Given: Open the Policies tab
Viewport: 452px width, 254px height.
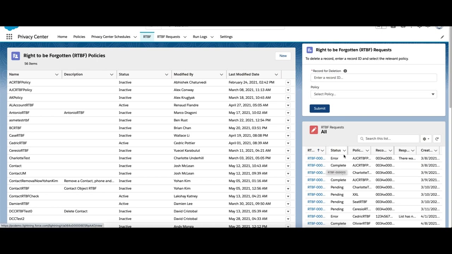Looking at the screenshot, I should (79, 37).
